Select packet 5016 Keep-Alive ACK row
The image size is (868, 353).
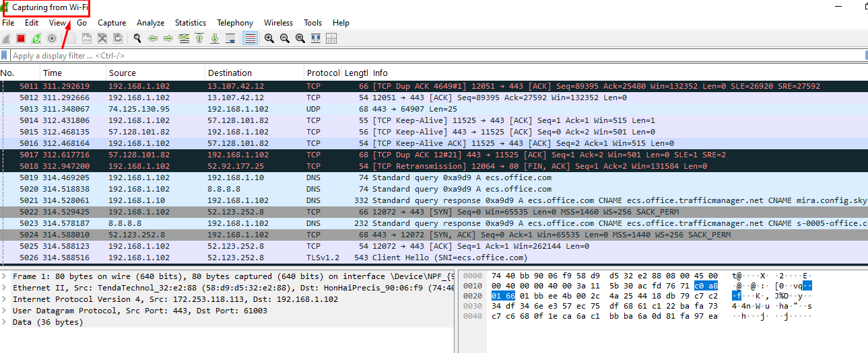tap(434, 143)
